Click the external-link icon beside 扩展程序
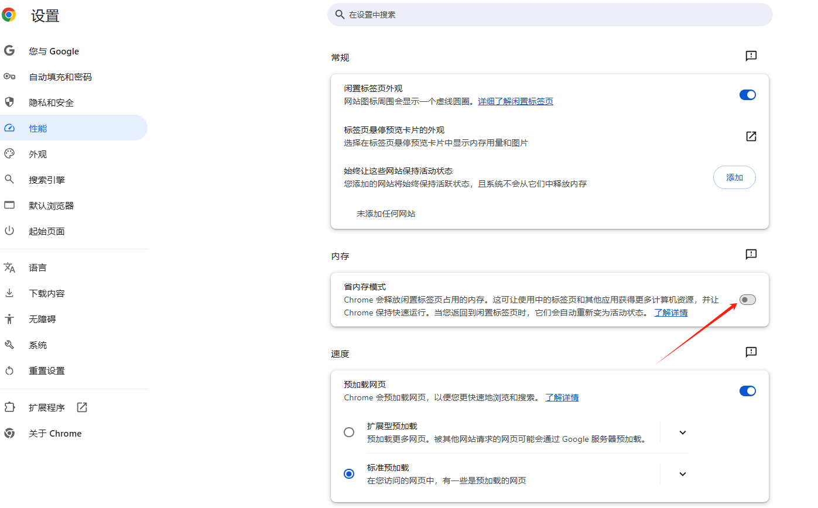This screenshot has height=508, width=818. tap(82, 407)
